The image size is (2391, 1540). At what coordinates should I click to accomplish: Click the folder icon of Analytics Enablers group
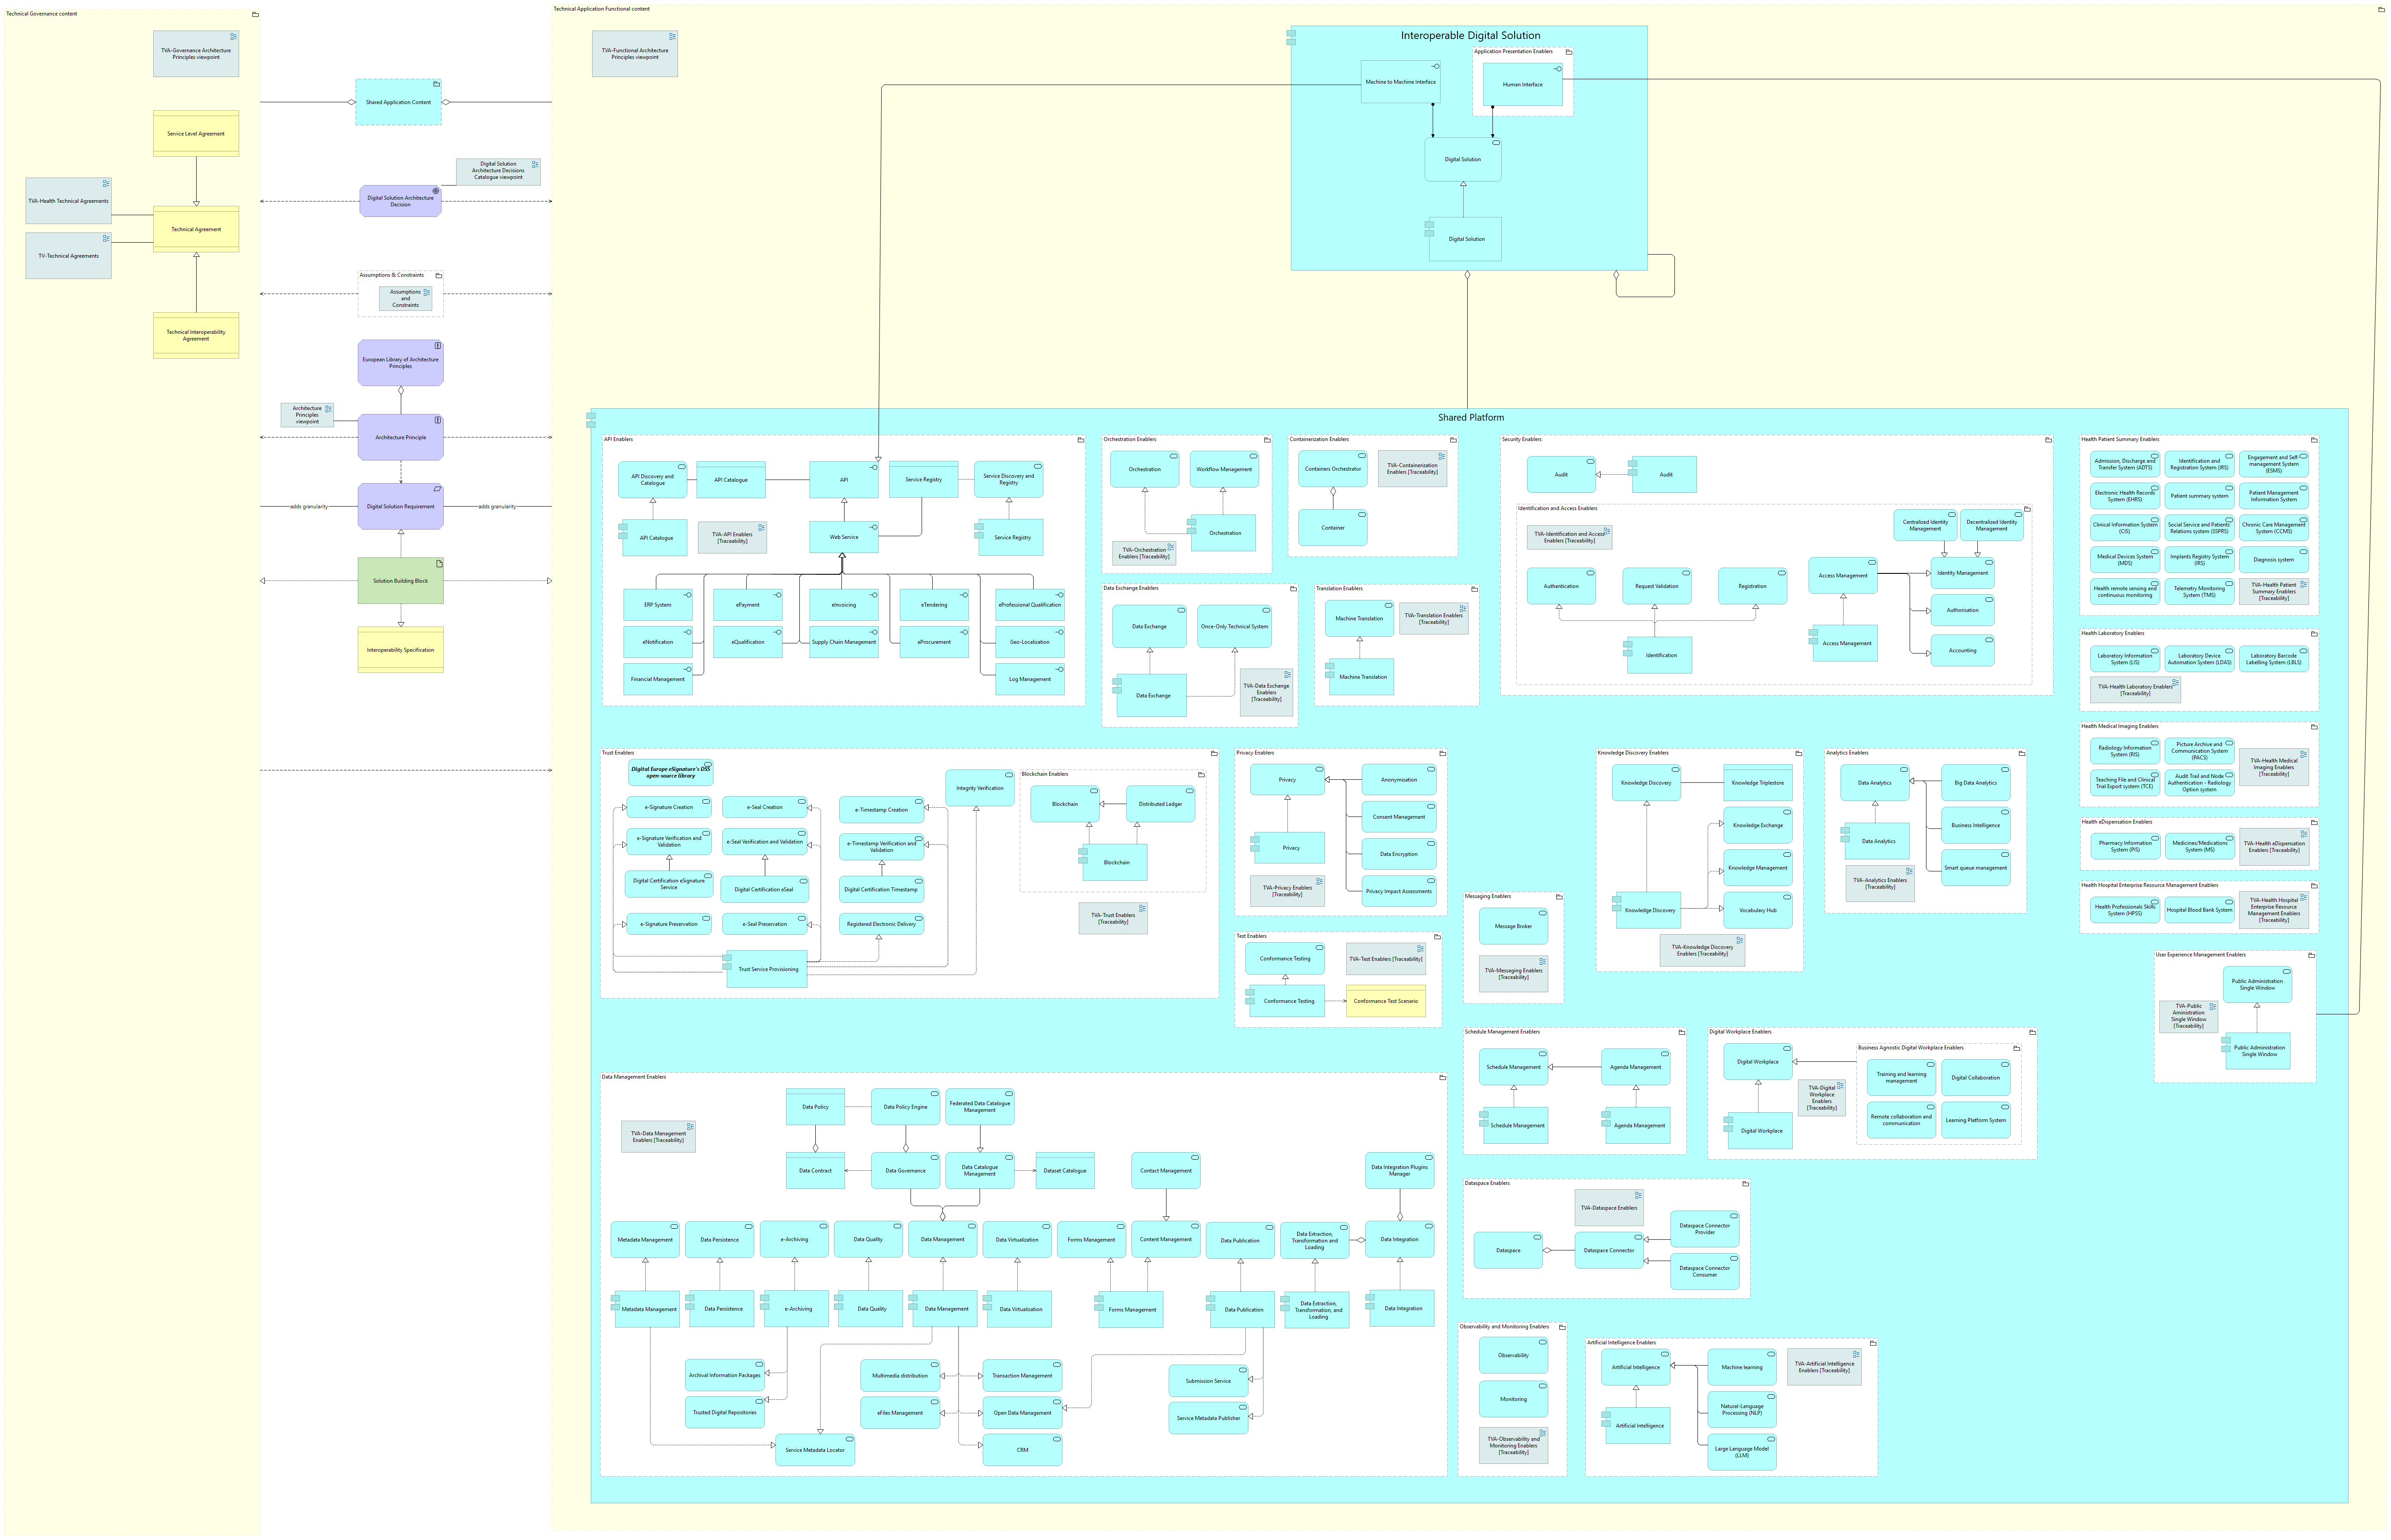coord(2021,753)
